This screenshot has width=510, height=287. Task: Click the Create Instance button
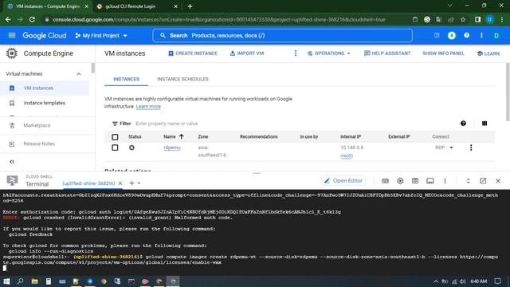click(x=193, y=53)
